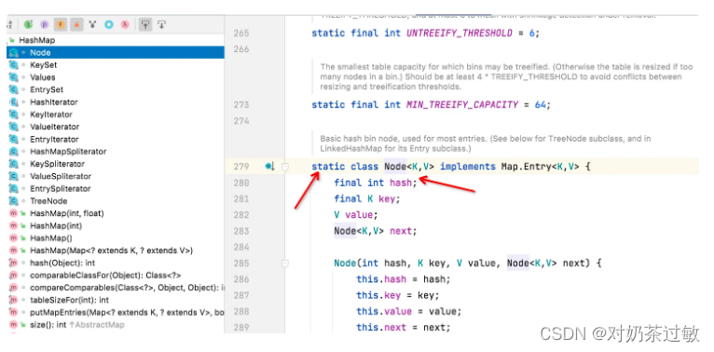The image size is (714, 352).
Task: Click line number 265 in gutter
Action: click(x=240, y=34)
